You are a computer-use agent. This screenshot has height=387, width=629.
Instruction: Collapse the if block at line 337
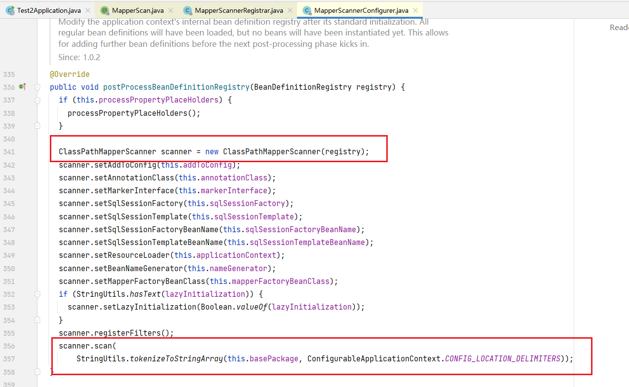(x=37, y=100)
